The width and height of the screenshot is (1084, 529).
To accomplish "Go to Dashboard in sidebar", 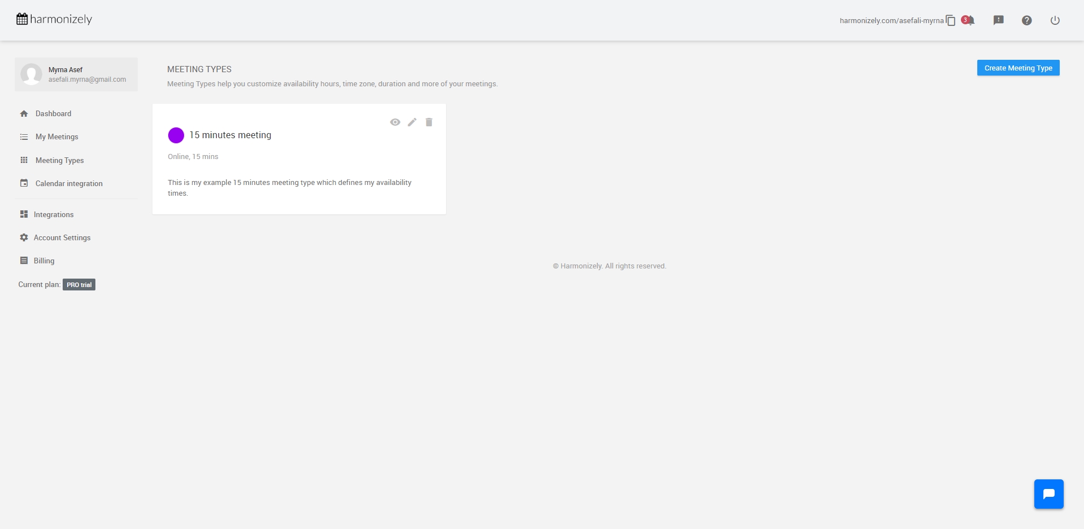I will [x=53, y=114].
